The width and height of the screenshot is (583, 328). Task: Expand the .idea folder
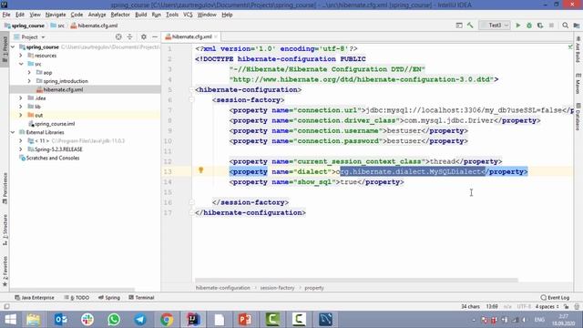(21, 98)
